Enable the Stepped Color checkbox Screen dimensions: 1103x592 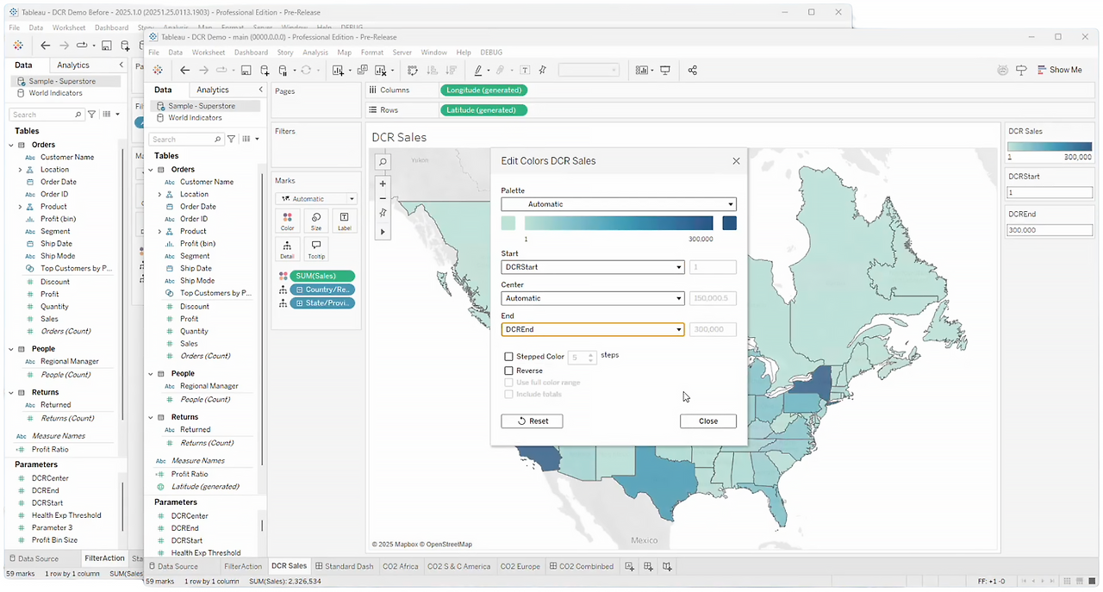pos(508,357)
